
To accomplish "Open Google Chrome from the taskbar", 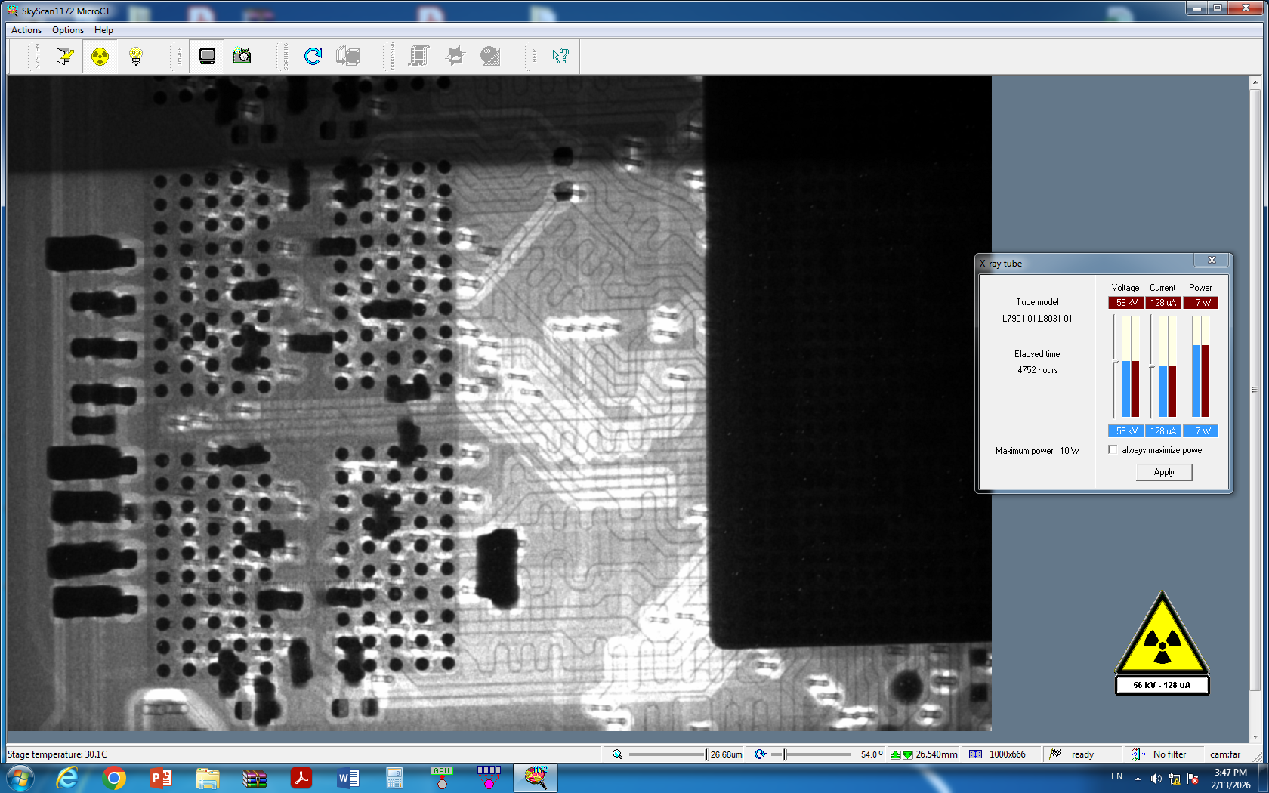I will 114,778.
